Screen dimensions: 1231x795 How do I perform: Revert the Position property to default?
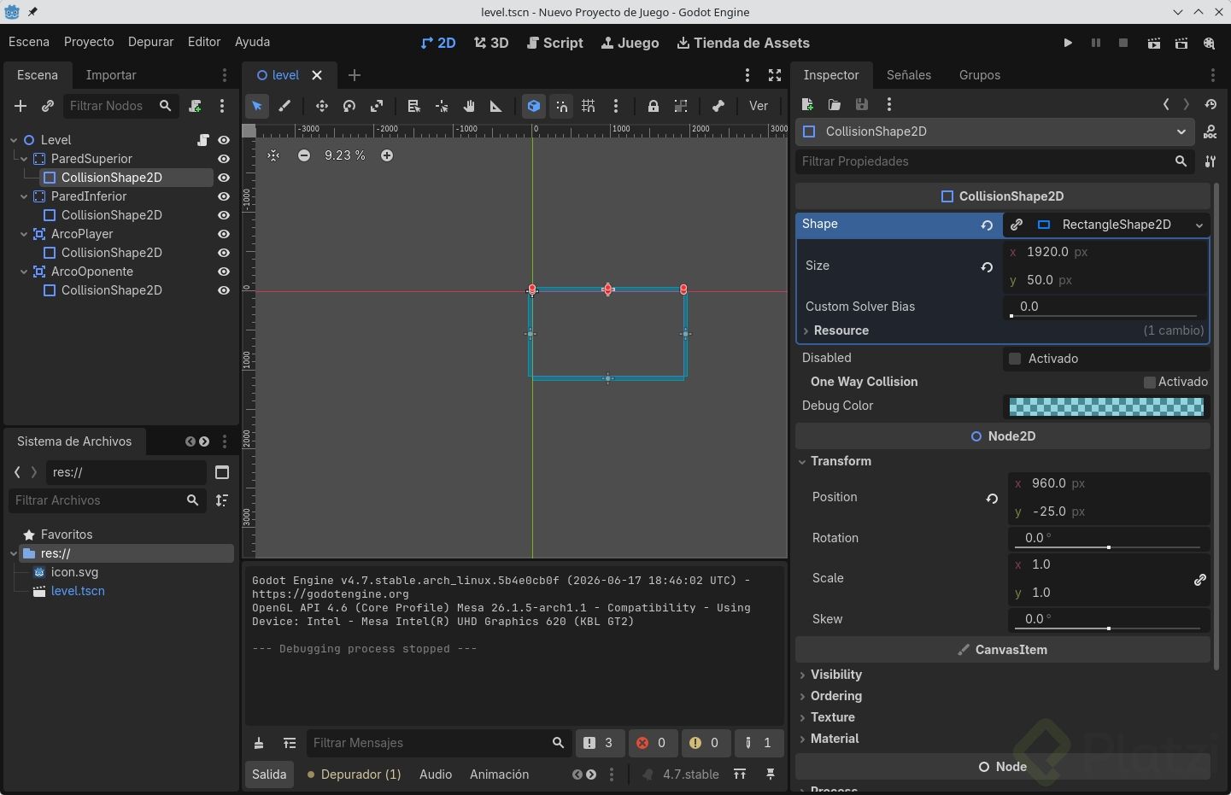[992, 499]
